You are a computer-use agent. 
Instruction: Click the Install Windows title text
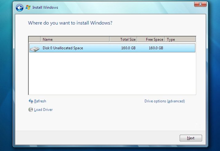coord(45,7)
